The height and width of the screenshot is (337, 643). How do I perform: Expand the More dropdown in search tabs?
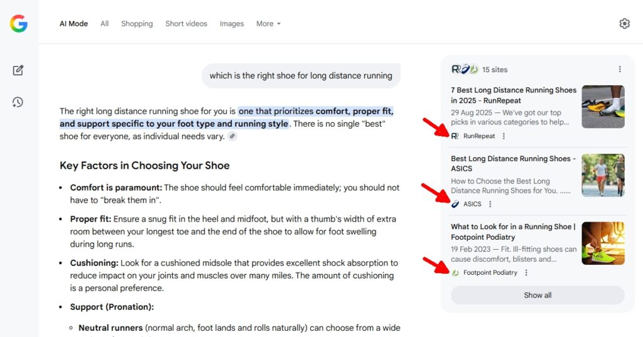pos(268,24)
